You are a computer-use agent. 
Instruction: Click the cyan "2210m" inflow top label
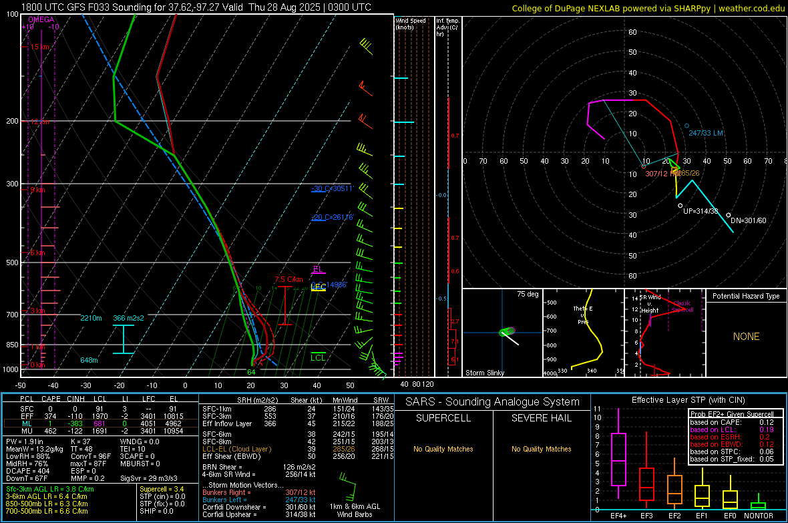point(91,318)
